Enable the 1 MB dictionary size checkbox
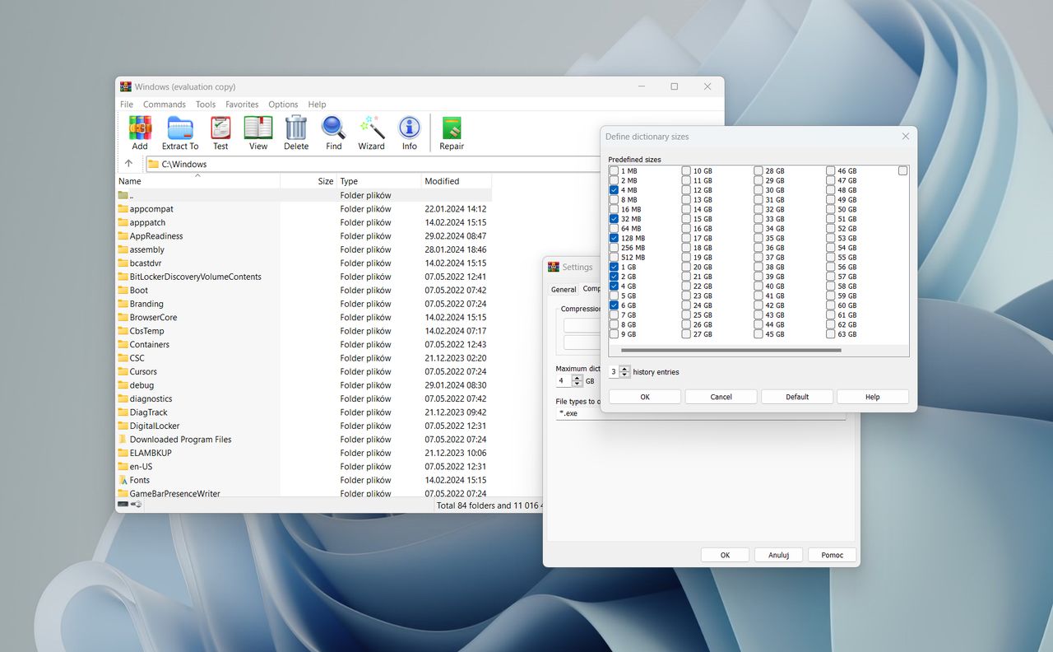This screenshot has width=1053, height=652. tap(613, 170)
